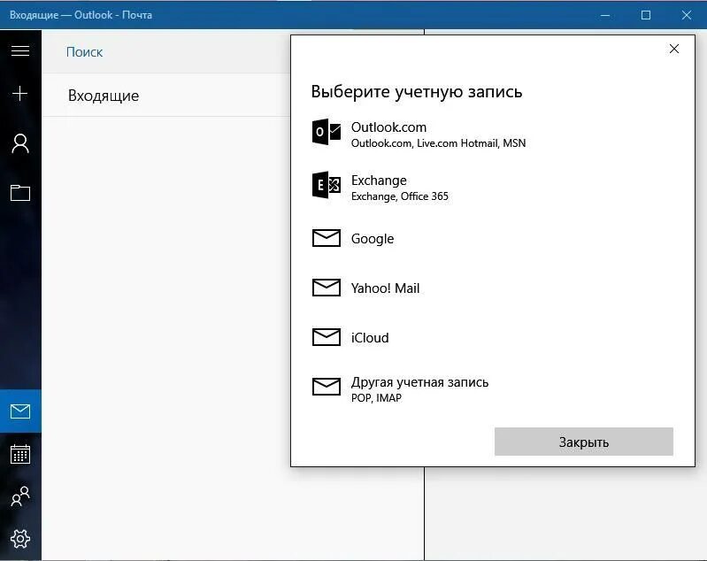Open the Calendar icon in sidebar
The width and height of the screenshot is (707, 561).
[x=20, y=454]
